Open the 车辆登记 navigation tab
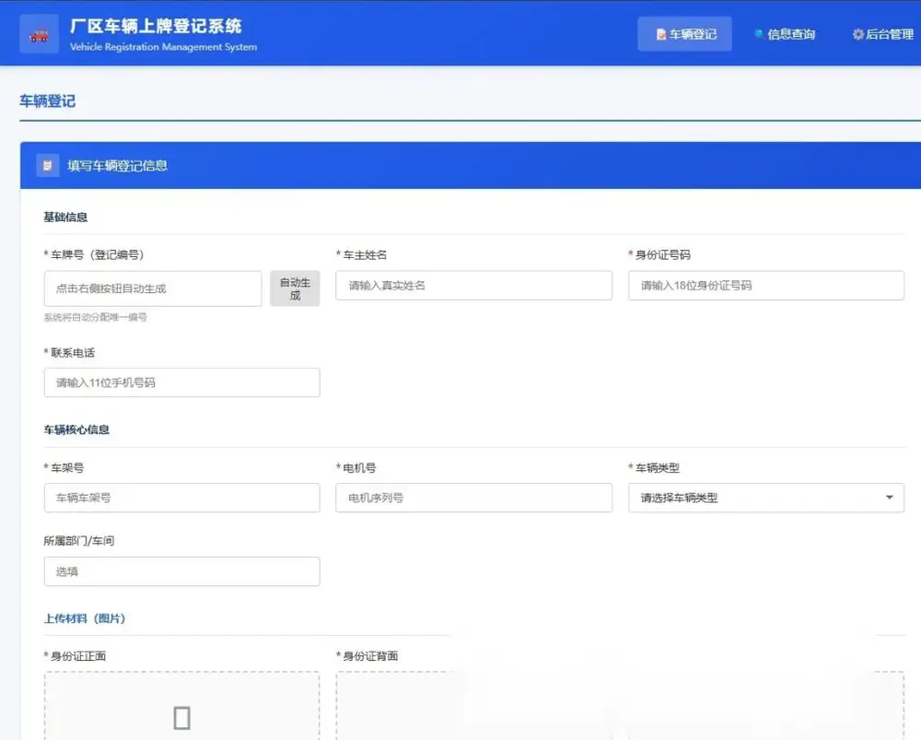The height and width of the screenshot is (740, 921). [x=685, y=34]
